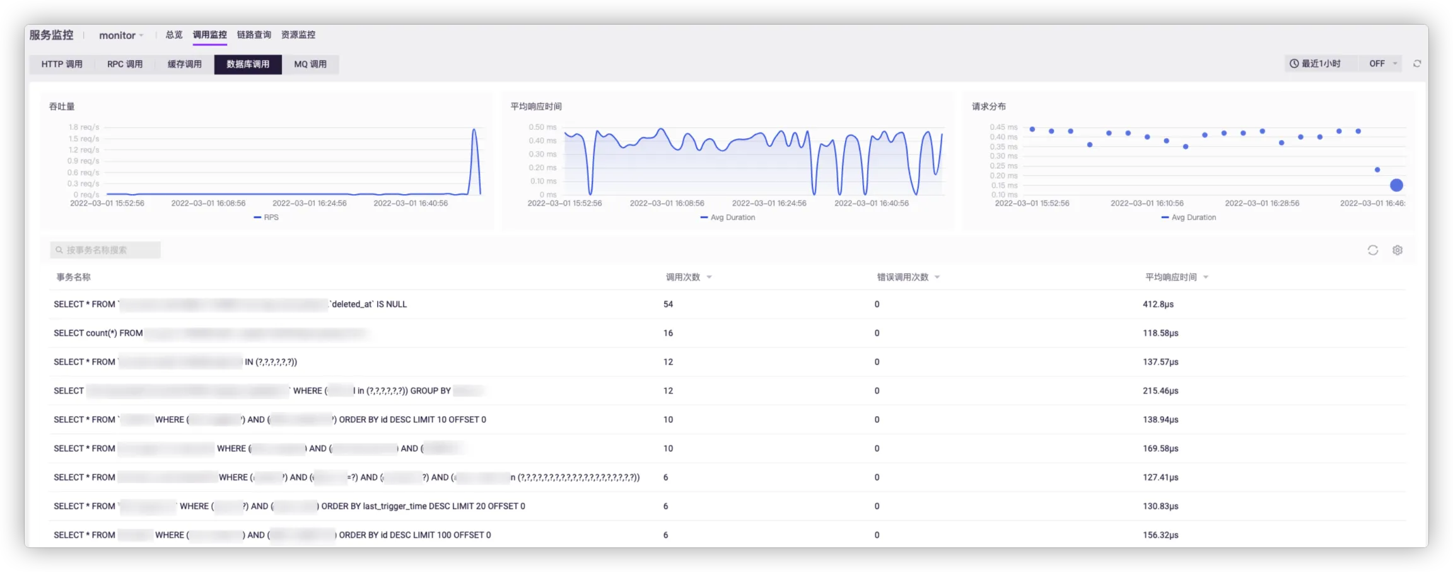Click the clock icon beside 最近1小时

(x=1294, y=64)
